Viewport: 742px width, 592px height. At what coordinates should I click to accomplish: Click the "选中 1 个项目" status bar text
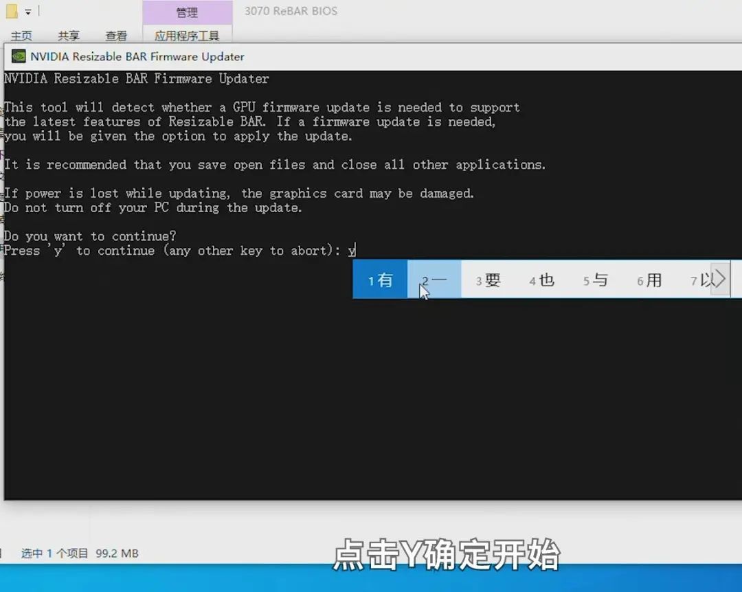54,553
